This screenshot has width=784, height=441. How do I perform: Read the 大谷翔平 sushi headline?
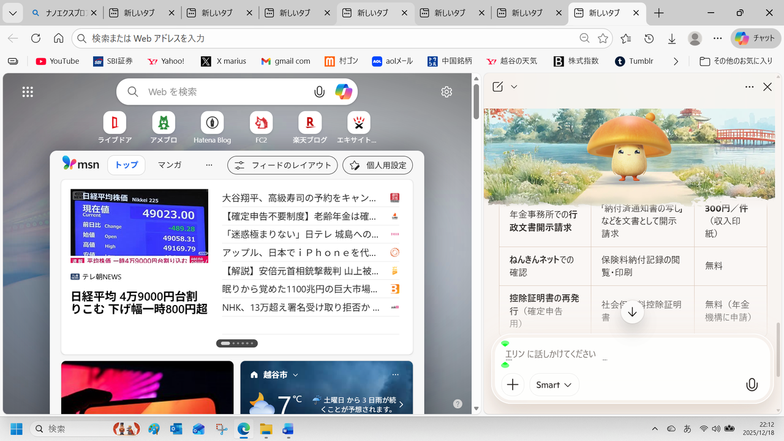(299, 198)
